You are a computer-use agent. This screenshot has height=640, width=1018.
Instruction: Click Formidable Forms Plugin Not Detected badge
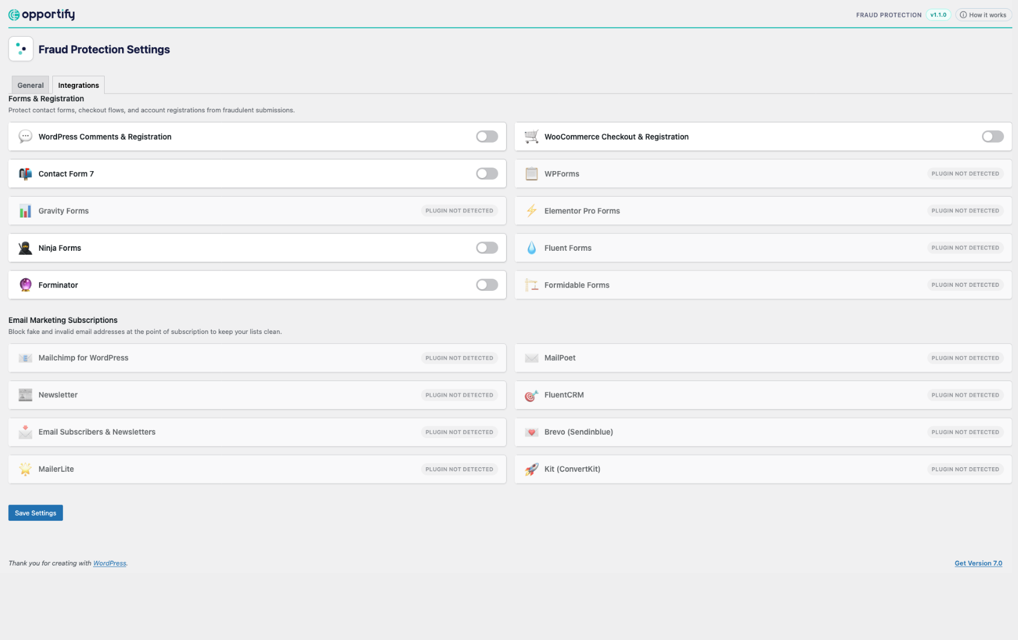pos(965,285)
